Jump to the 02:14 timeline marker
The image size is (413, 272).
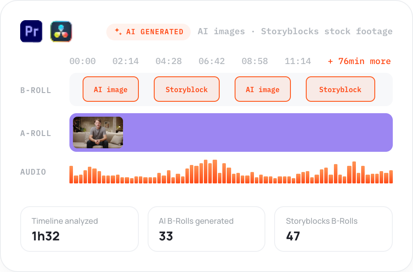coord(125,61)
